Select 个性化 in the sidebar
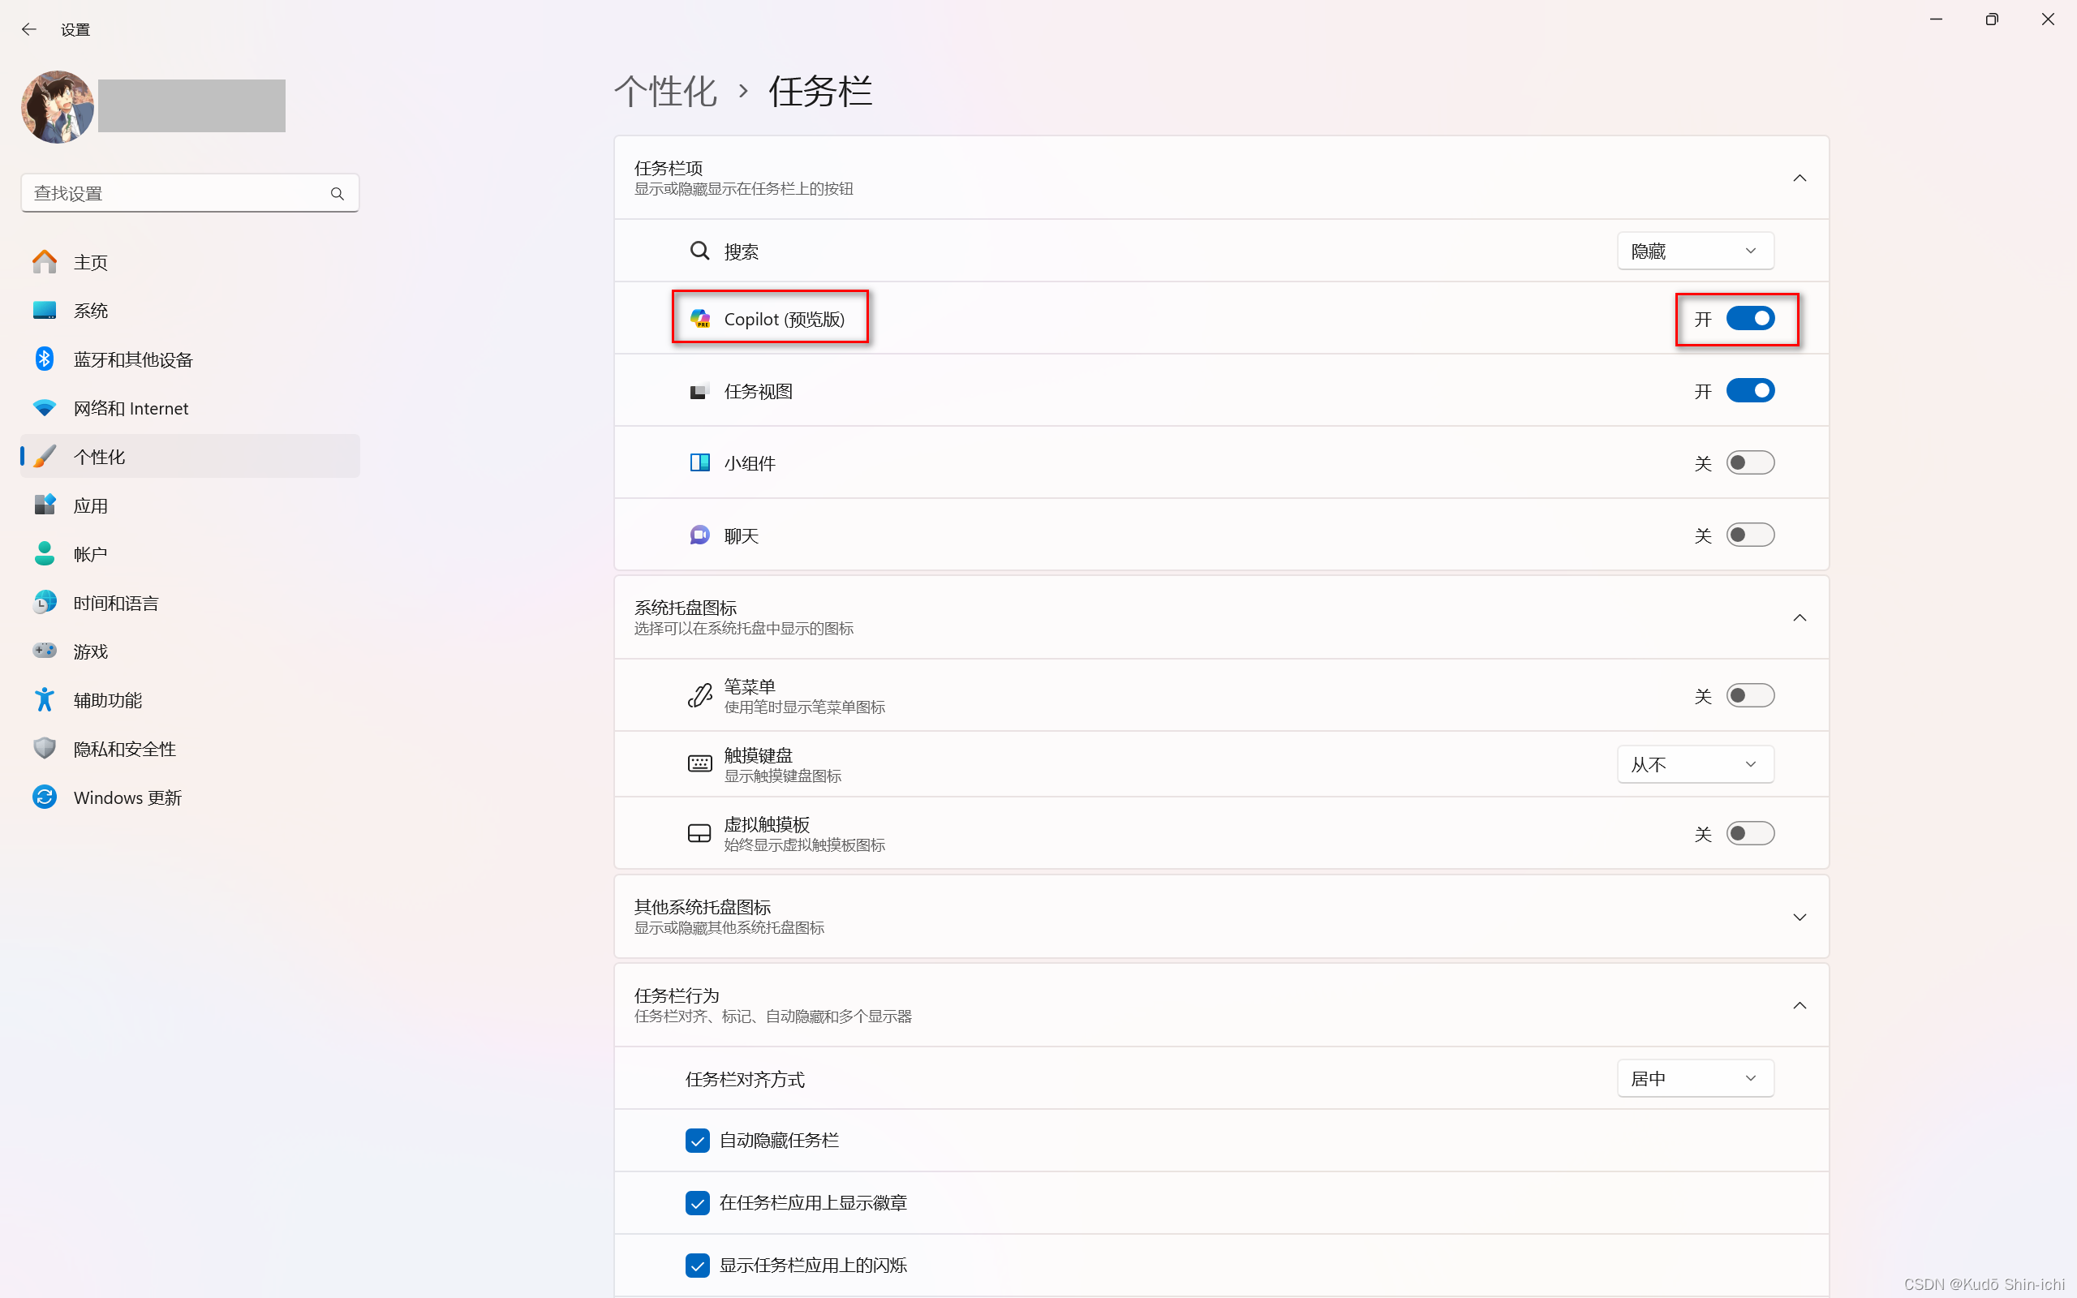 (190, 457)
